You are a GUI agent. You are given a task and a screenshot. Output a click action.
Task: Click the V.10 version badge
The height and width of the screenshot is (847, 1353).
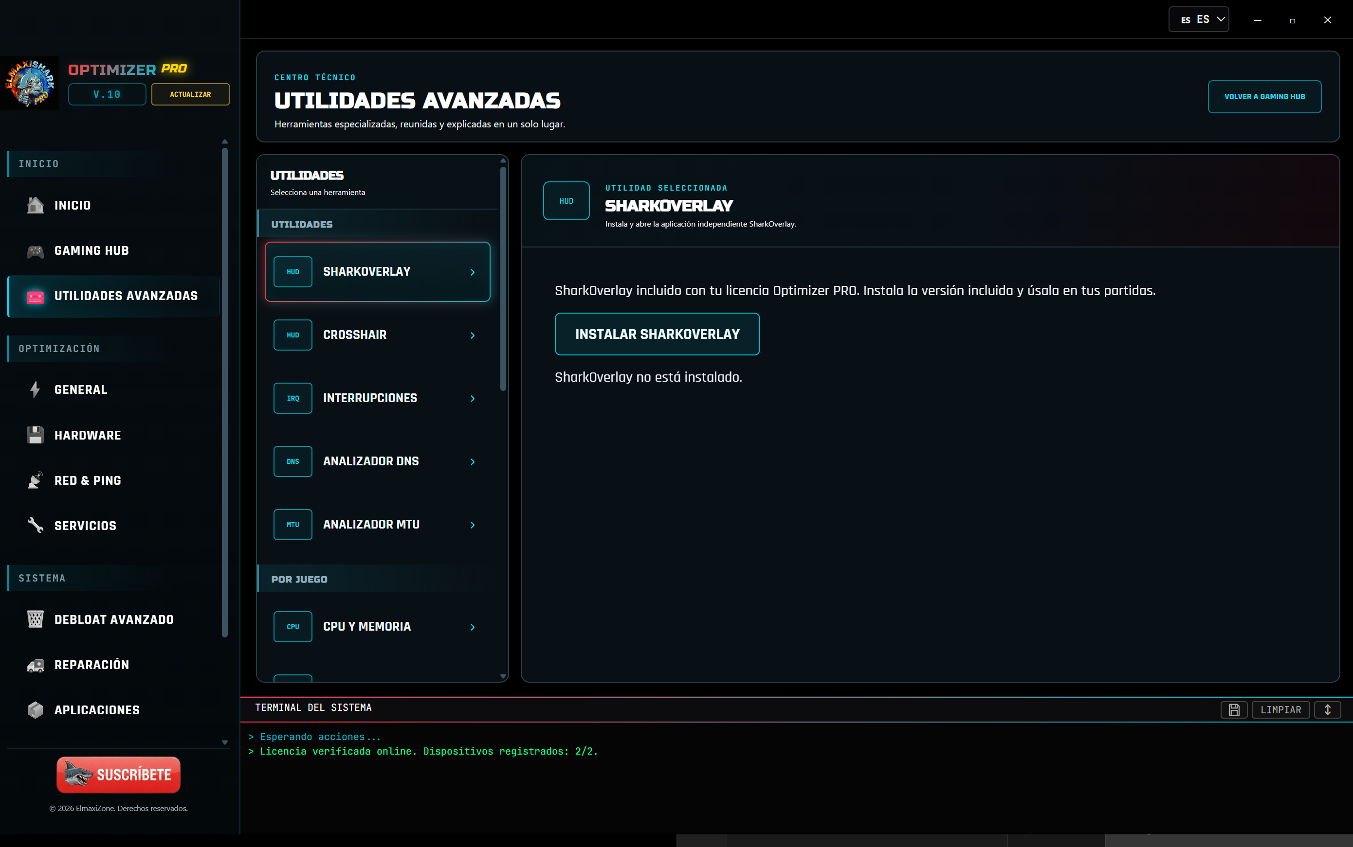[x=107, y=94]
